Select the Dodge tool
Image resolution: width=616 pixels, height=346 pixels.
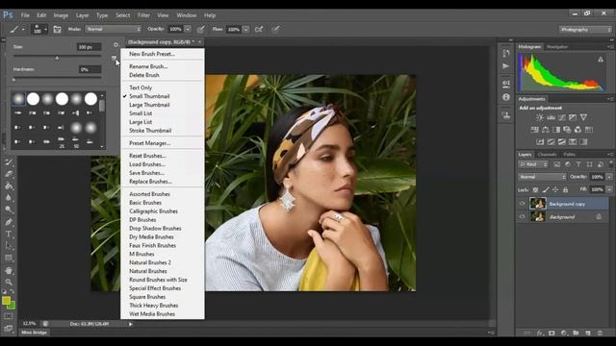(9, 210)
